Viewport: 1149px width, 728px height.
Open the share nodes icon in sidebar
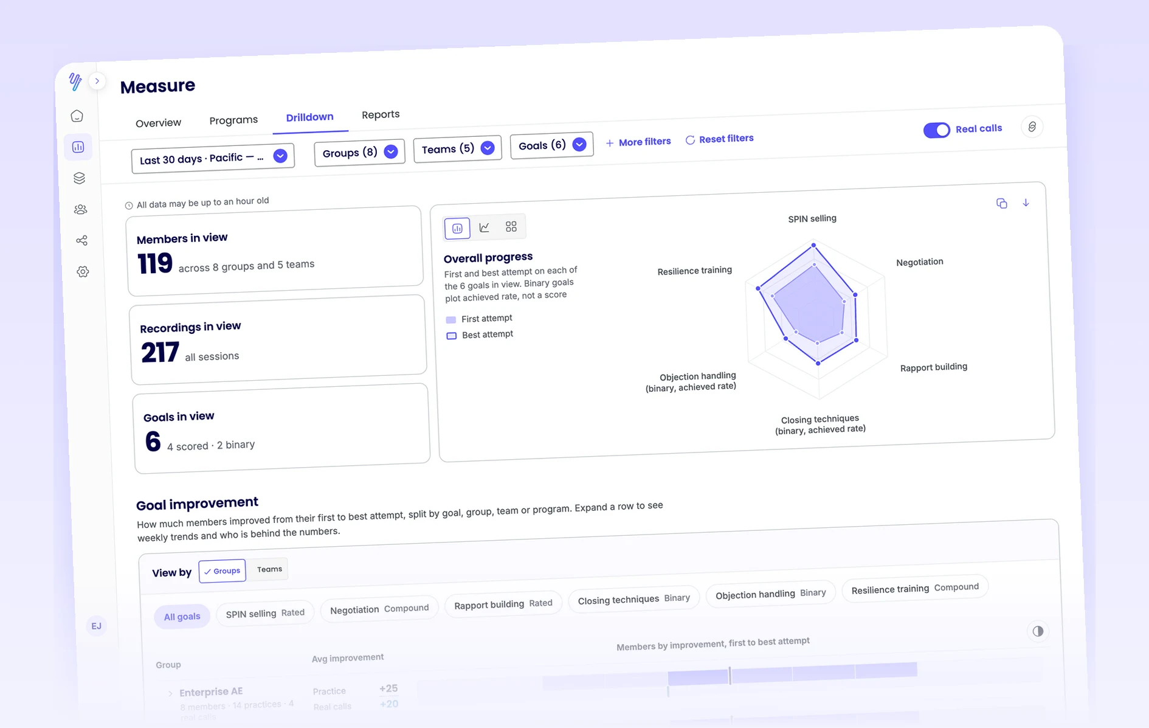(81, 240)
